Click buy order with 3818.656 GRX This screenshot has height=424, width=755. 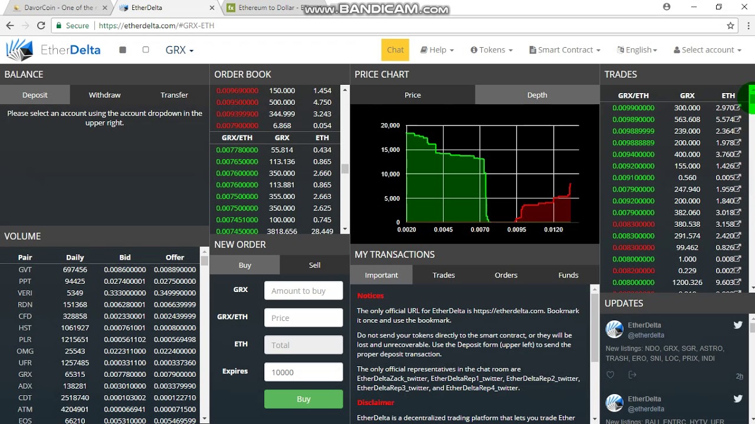275,231
